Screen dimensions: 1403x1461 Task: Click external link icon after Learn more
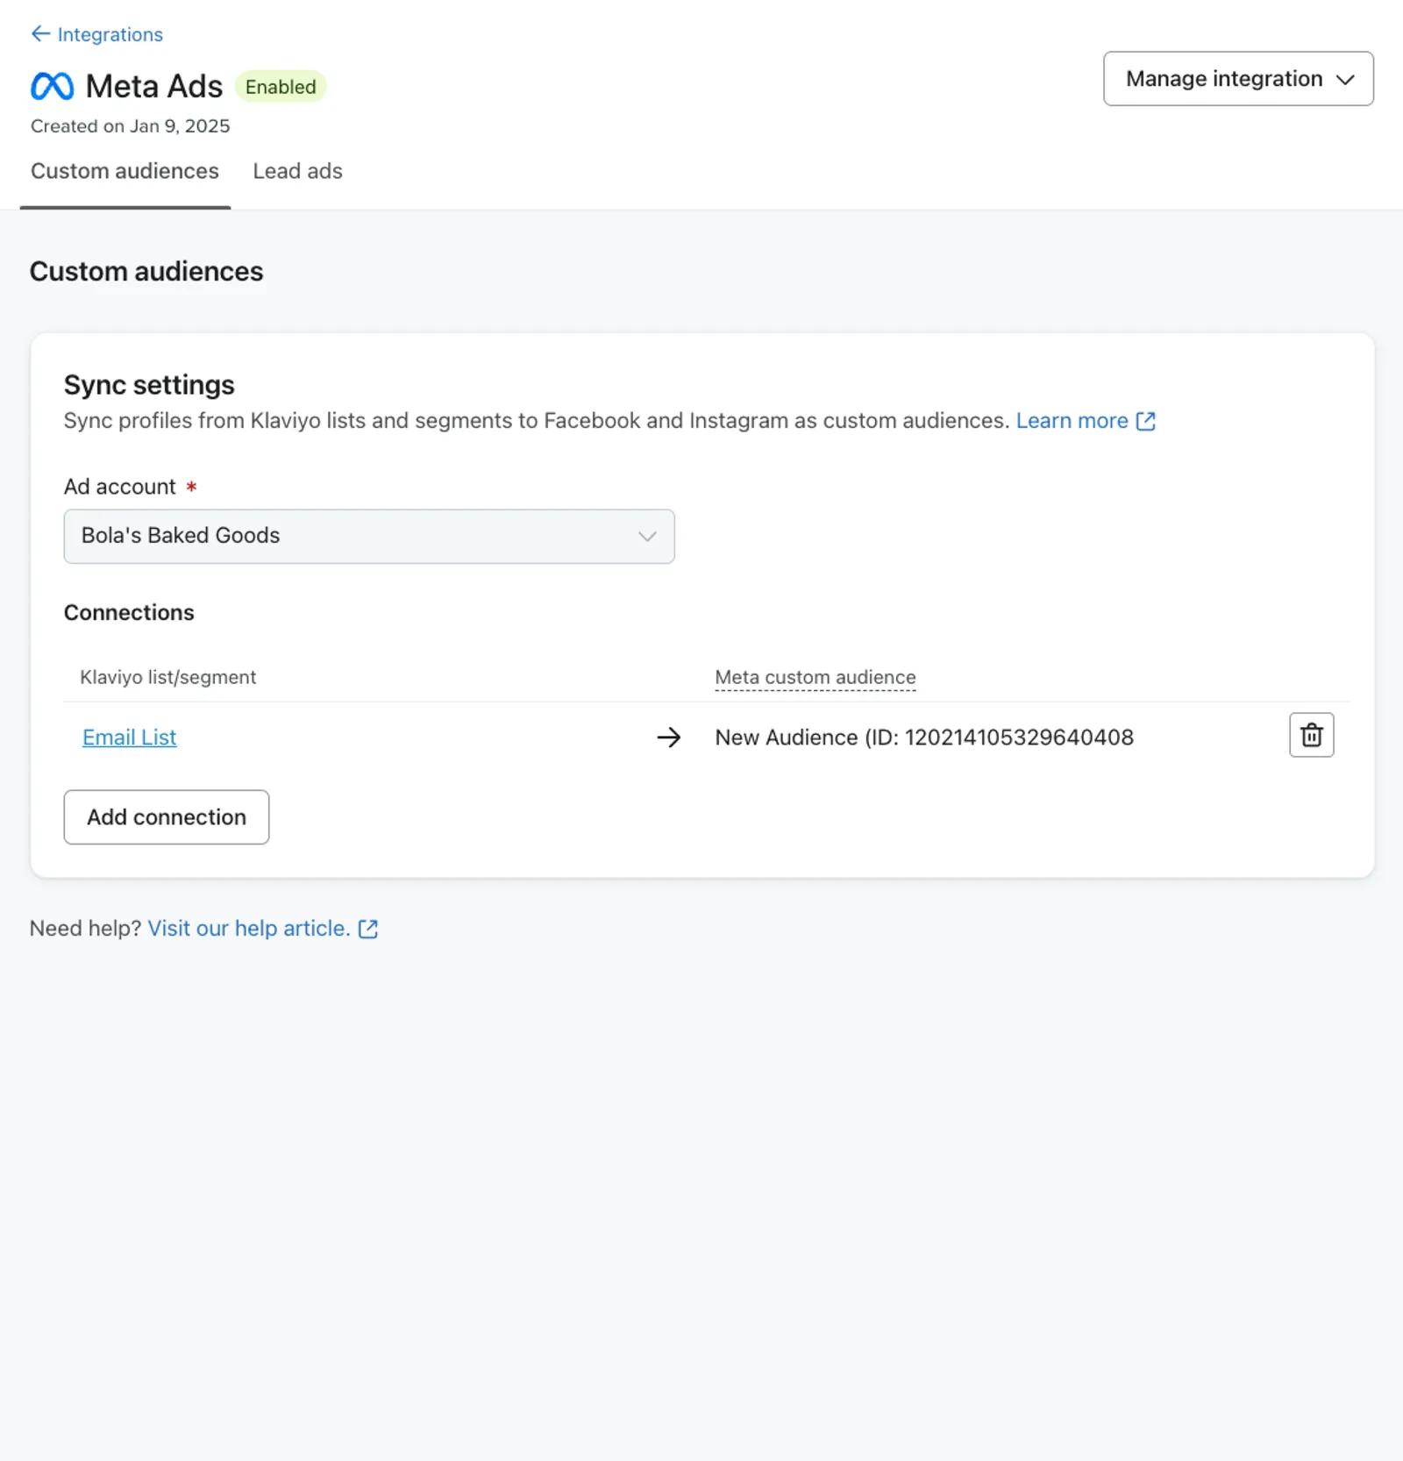(x=1145, y=421)
